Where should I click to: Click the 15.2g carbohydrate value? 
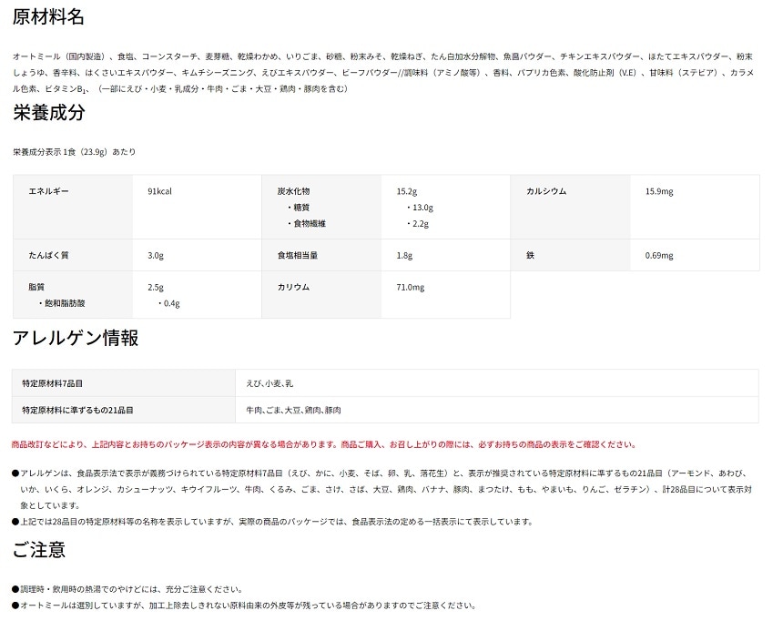tap(406, 191)
